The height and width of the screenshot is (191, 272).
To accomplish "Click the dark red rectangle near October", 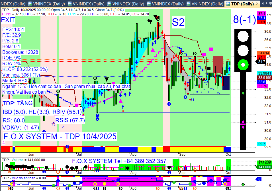I will [218, 65].
